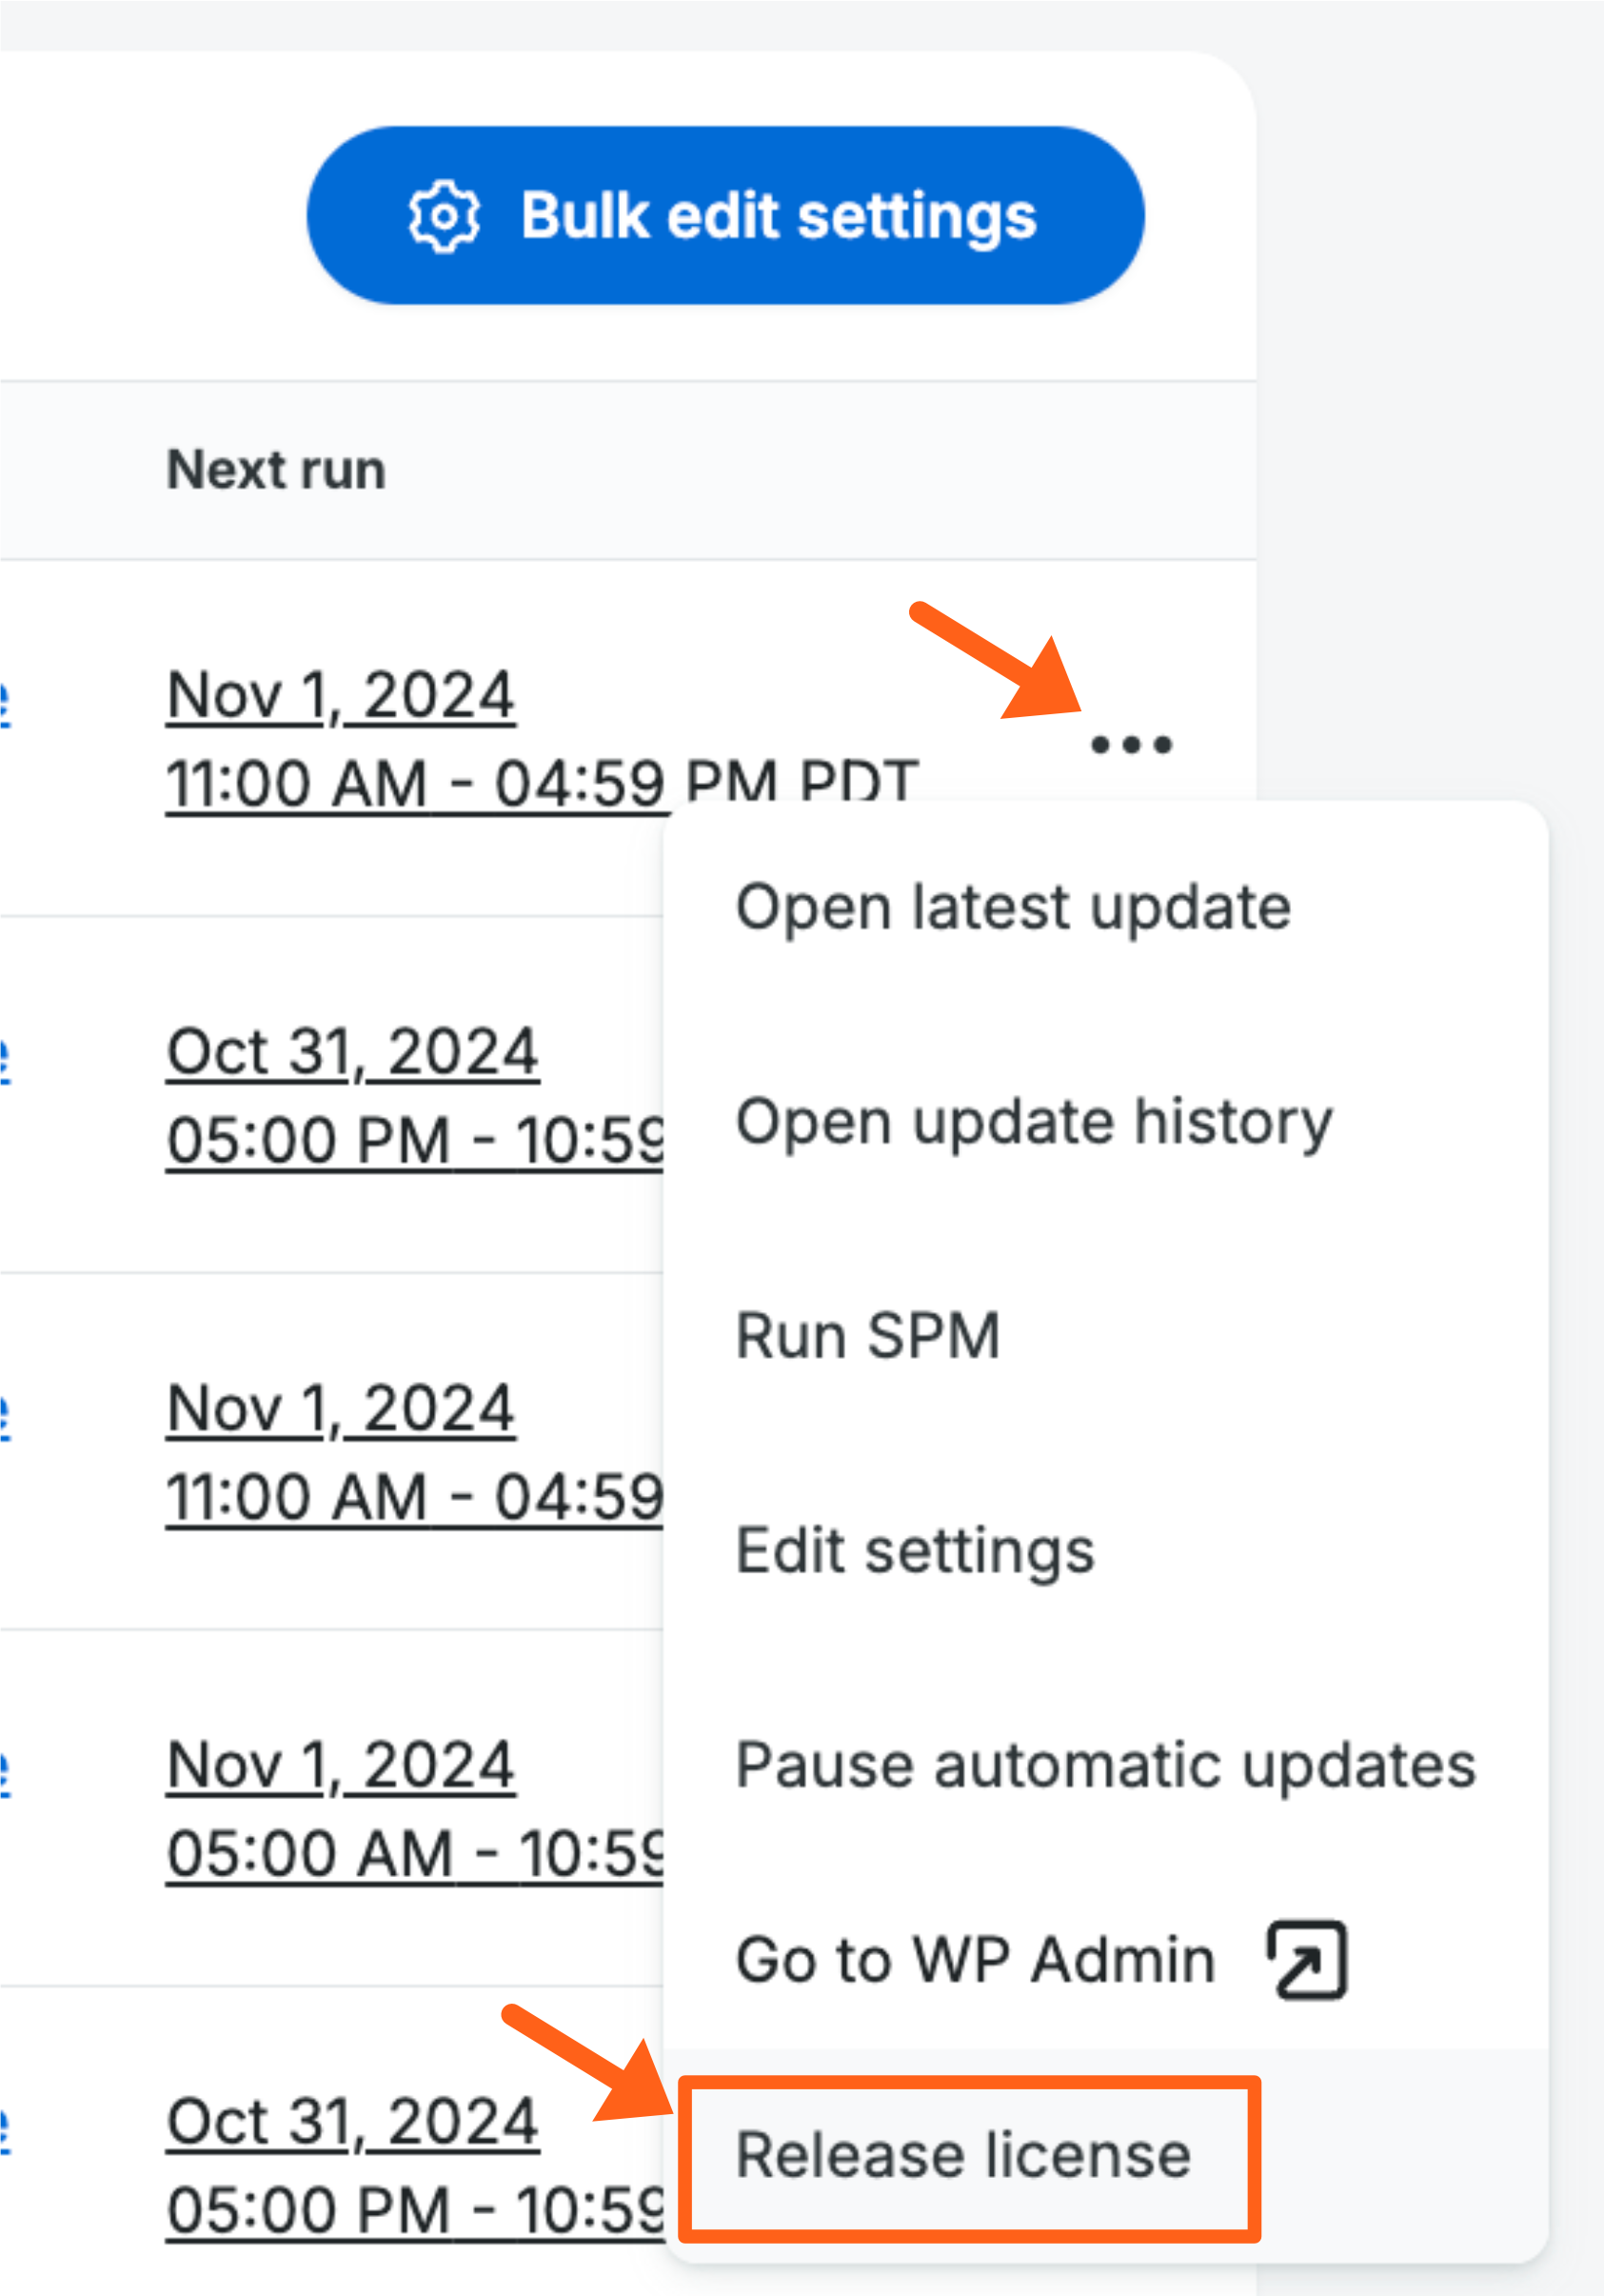The width and height of the screenshot is (1604, 2296).
Task: Choose Pause automatic updates in the menu
Action: coord(1105,1765)
